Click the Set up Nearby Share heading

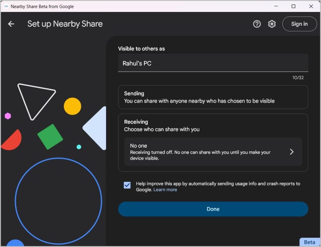click(65, 24)
